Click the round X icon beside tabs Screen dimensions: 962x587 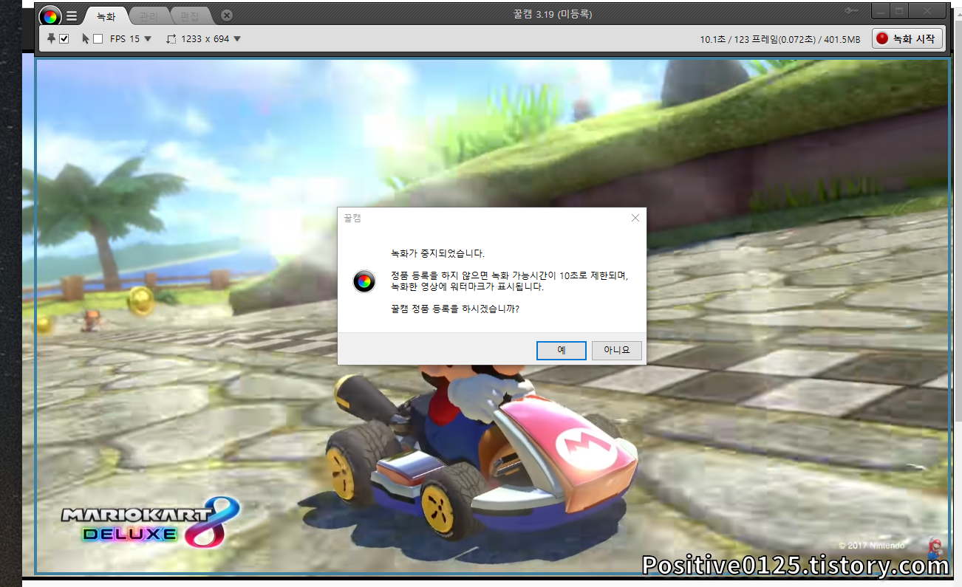[227, 16]
